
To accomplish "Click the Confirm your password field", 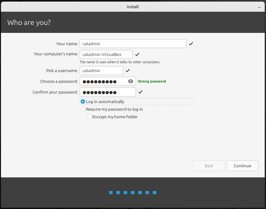I will (108, 92).
